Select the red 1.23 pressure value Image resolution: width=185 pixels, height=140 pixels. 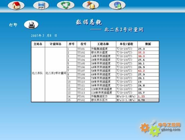pos(141,96)
